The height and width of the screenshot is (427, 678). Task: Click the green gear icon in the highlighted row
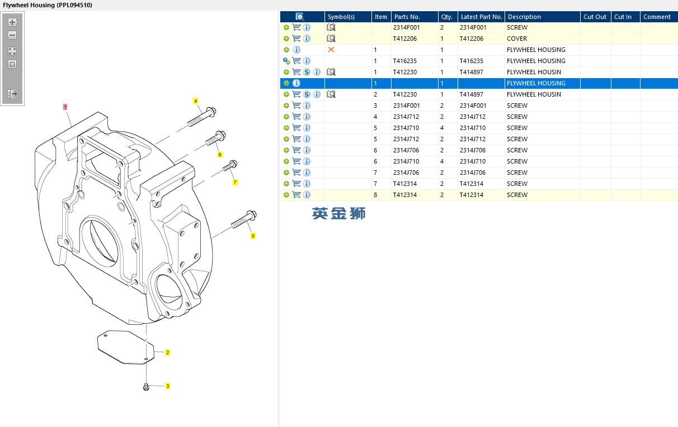click(286, 83)
